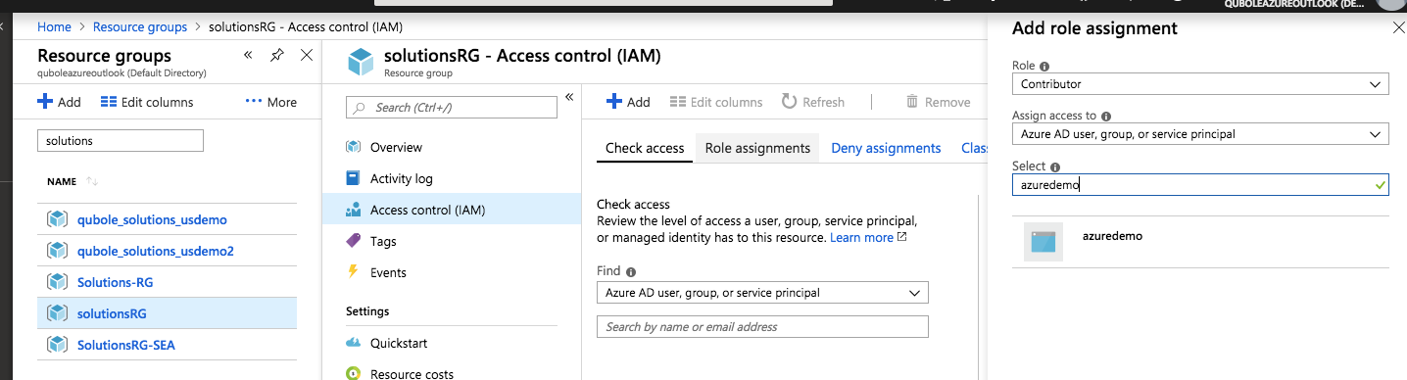
Task: Sort resource groups by NAME
Action: [73, 181]
